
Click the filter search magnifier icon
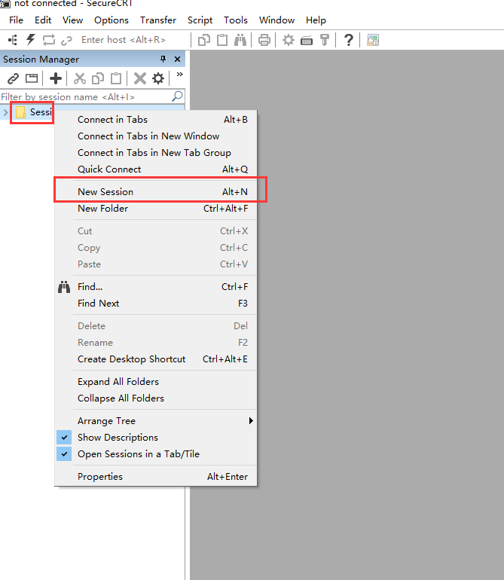tap(177, 96)
